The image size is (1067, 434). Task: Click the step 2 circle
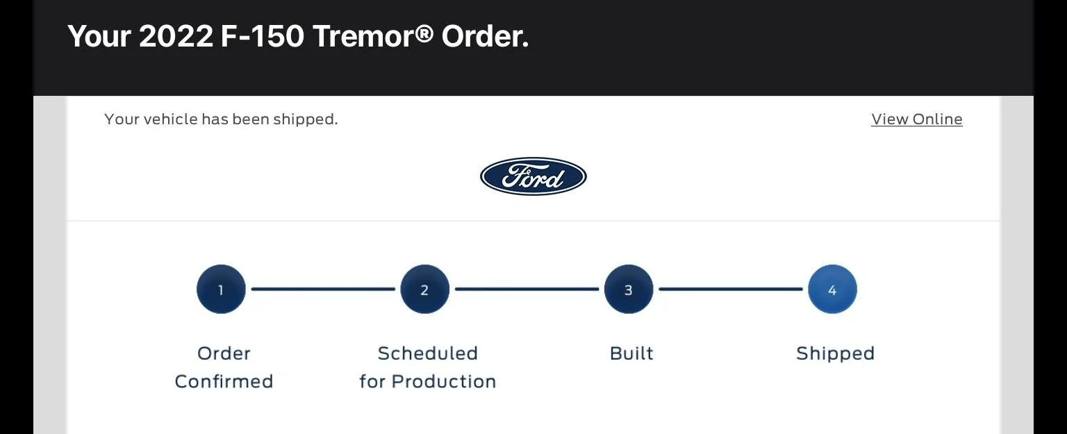(x=424, y=289)
